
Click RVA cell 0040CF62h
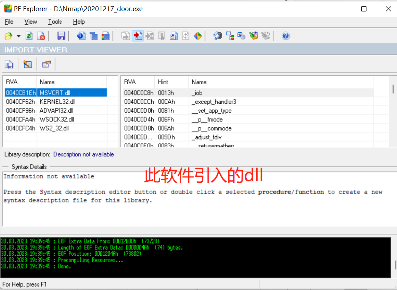20,102
